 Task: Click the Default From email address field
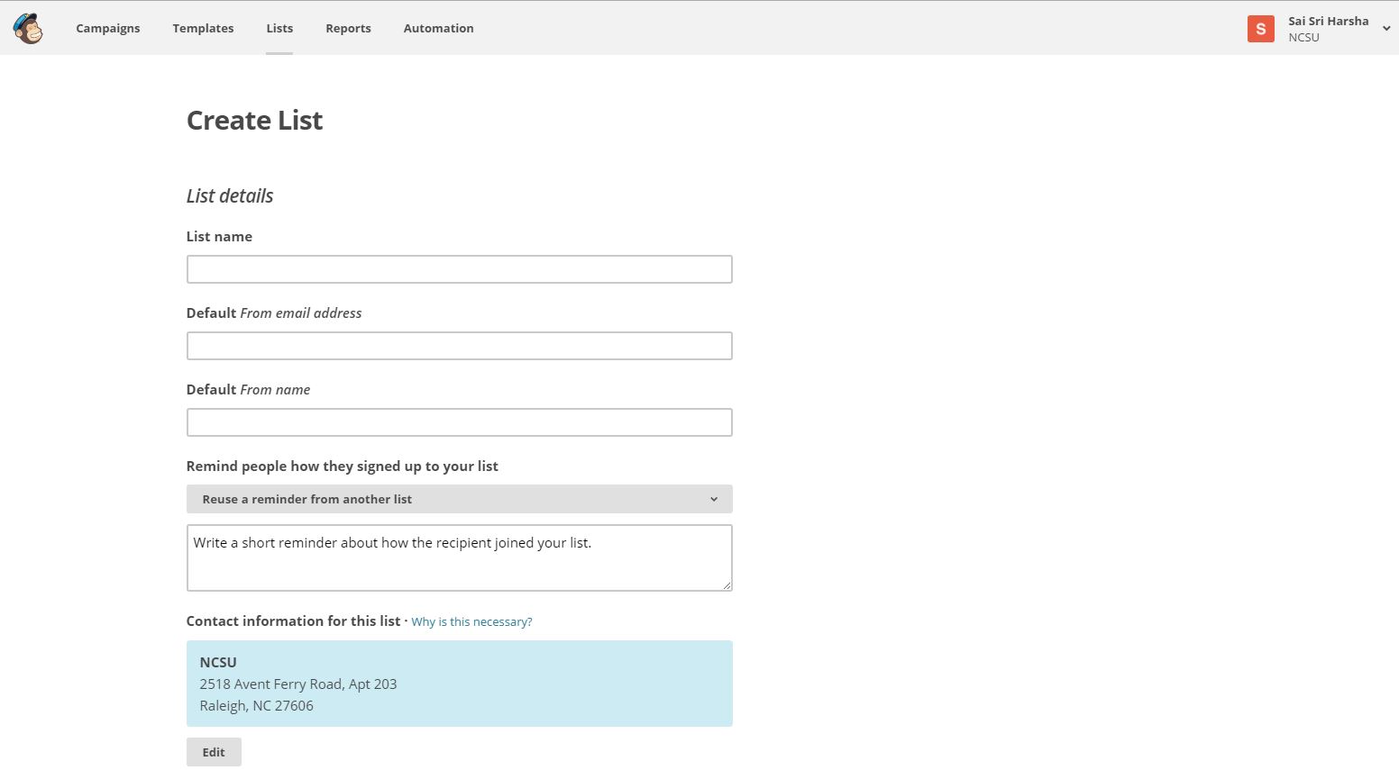459,346
